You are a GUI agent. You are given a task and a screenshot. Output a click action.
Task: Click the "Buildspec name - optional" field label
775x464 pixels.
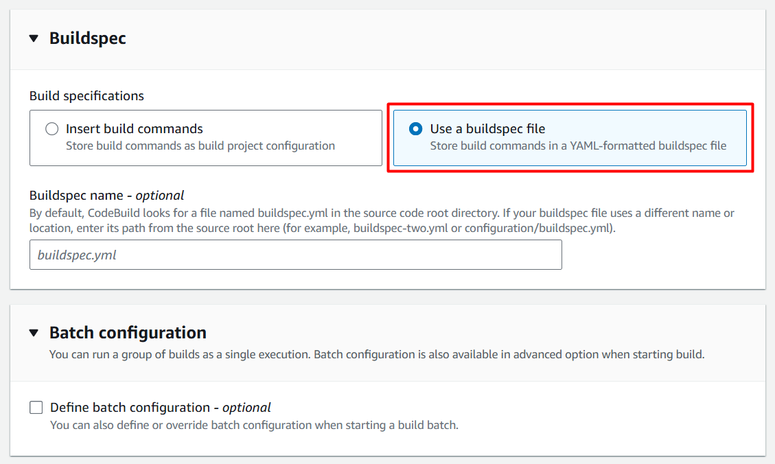click(x=106, y=196)
